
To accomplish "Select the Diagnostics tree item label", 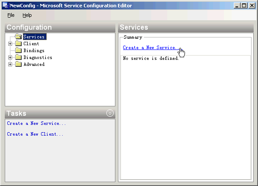I will tap(38, 57).
